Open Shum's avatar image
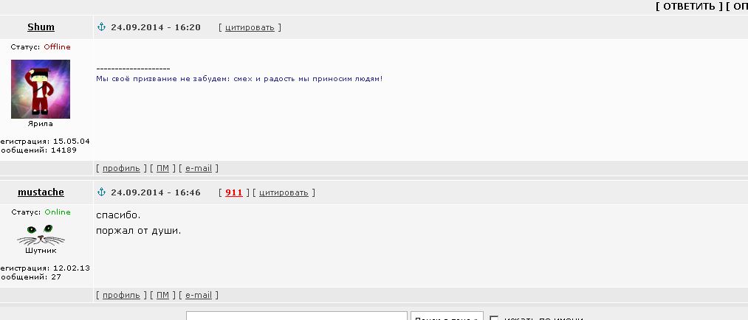Image resolution: width=748 pixels, height=320 pixels. pos(41,89)
